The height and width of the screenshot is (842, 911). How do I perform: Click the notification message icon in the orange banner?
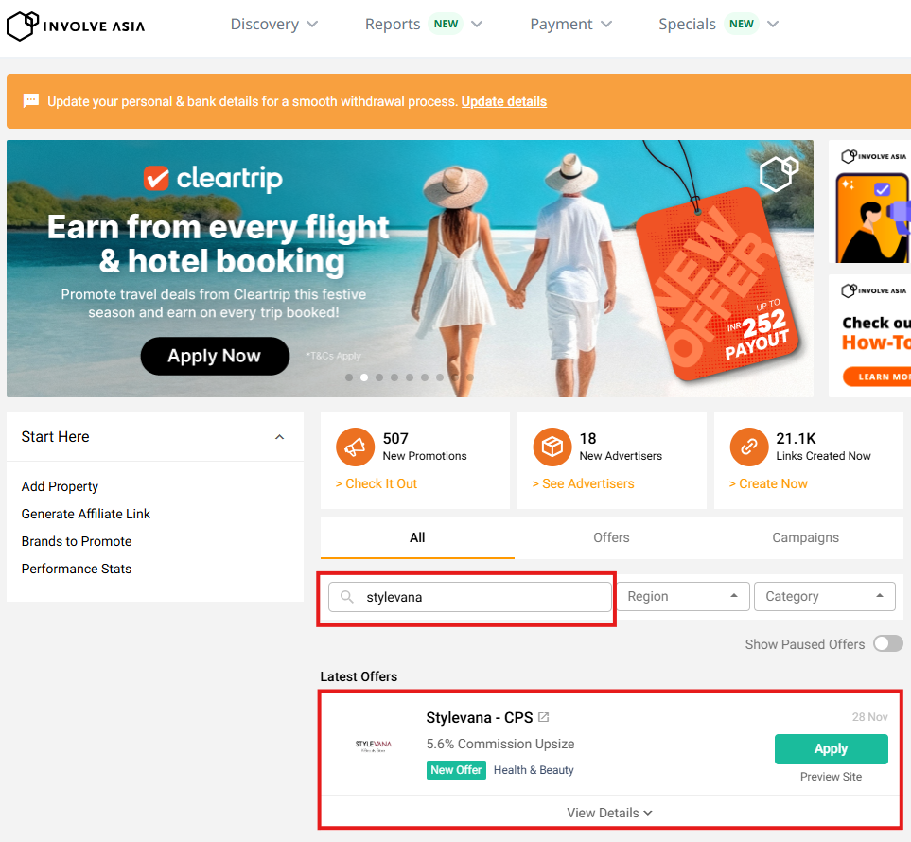(x=31, y=100)
